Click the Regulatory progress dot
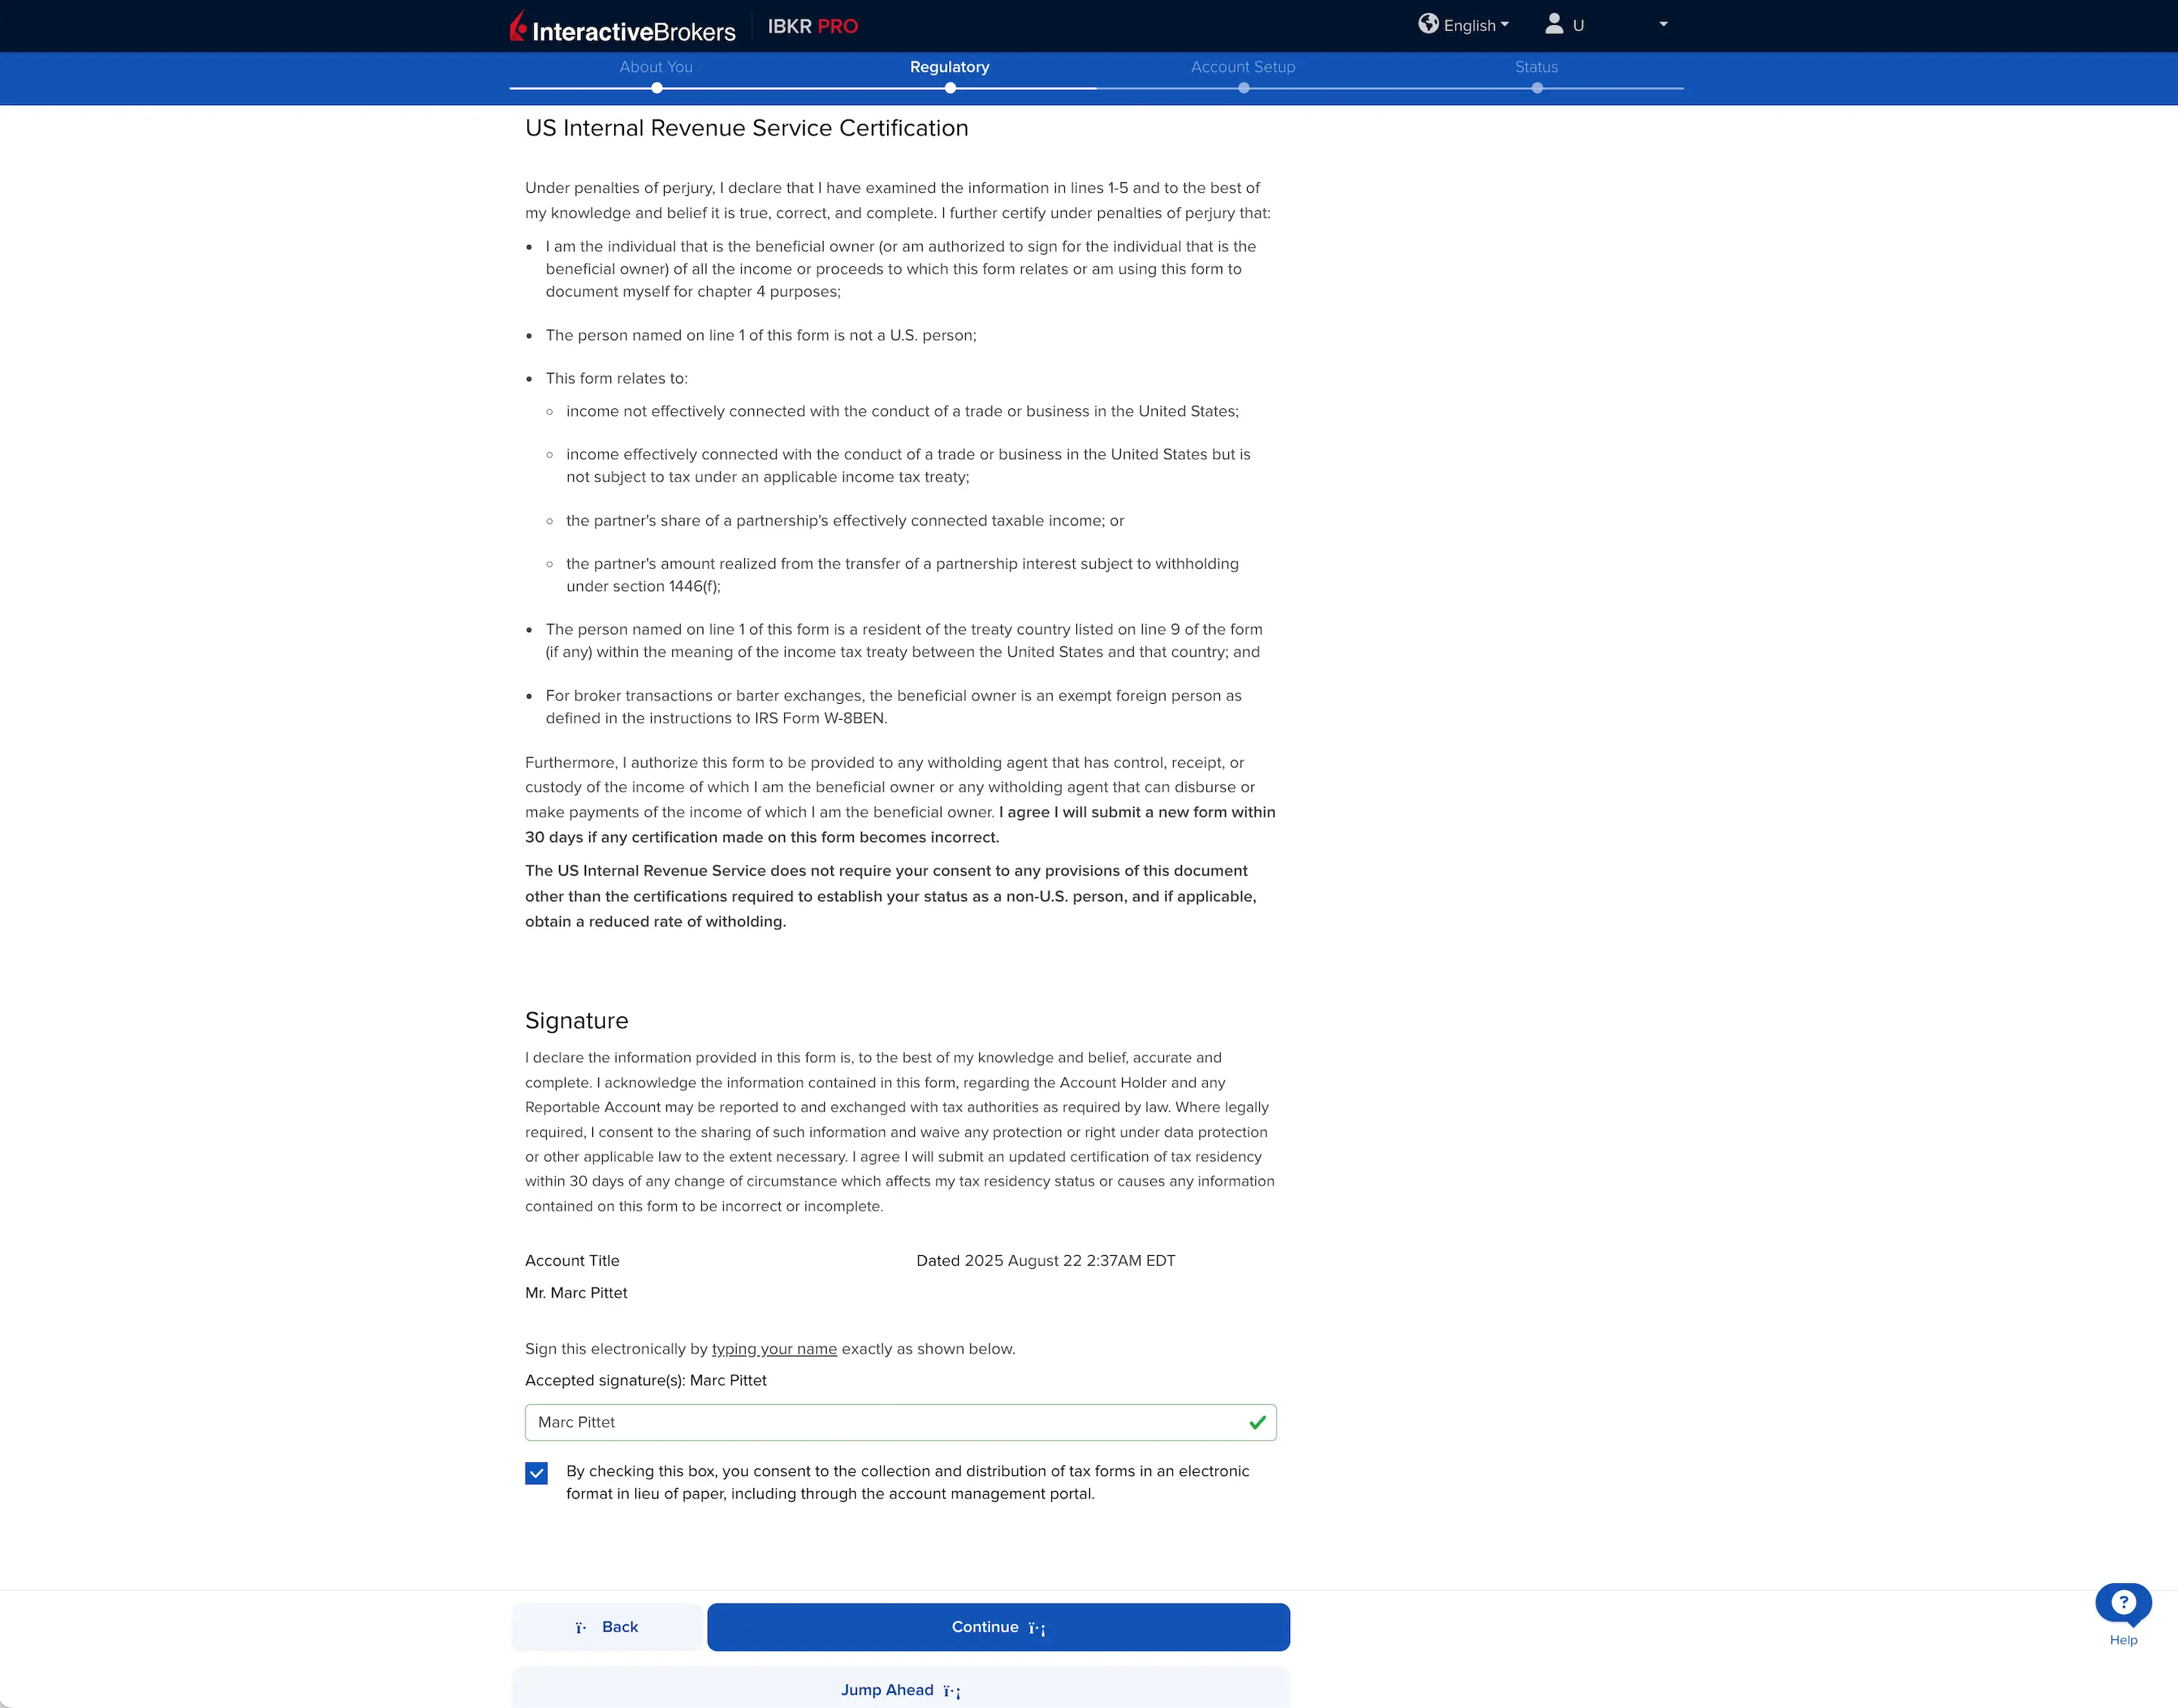Screen dimensions: 2178x1708 pos(950,88)
